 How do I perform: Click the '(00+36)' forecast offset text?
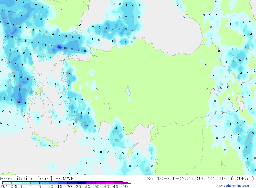point(243,179)
